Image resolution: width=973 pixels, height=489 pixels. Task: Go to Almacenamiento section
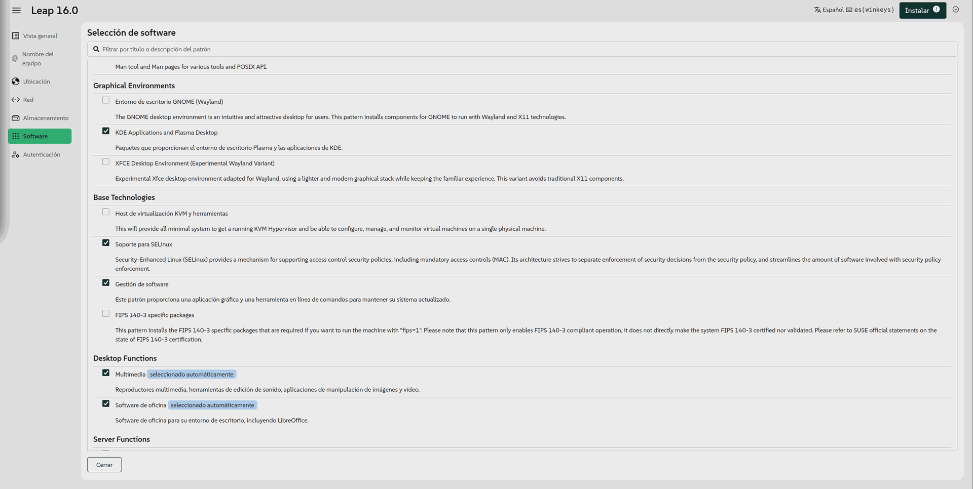click(x=45, y=118)
